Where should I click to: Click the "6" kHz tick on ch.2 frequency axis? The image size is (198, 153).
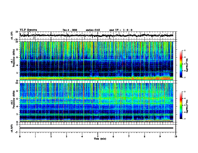coord(17,99)
